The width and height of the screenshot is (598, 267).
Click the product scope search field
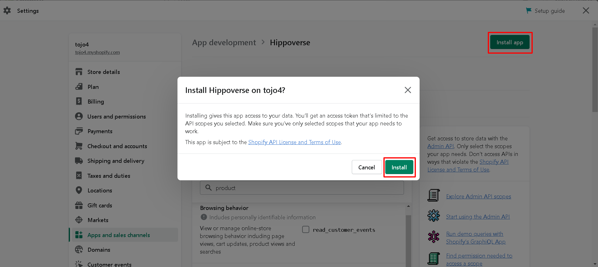pos(302,188)
